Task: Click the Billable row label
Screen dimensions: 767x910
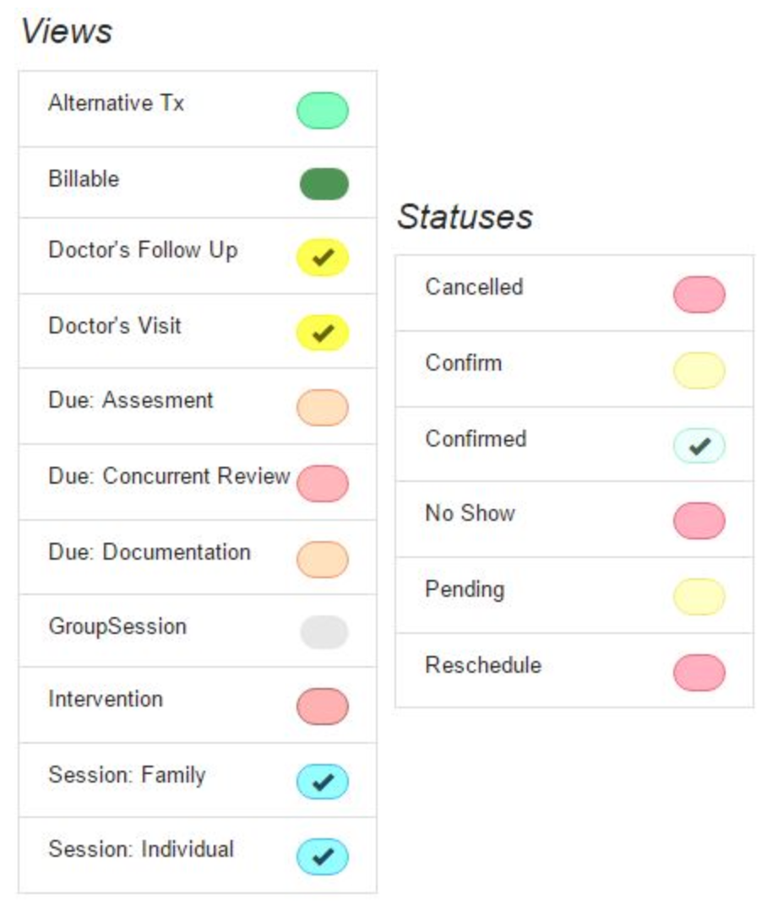Action: 84,179
